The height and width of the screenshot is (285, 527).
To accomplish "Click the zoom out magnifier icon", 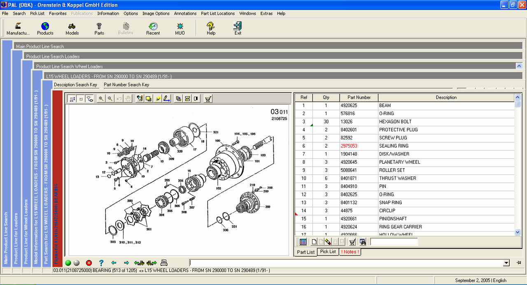I will [110, 99].
